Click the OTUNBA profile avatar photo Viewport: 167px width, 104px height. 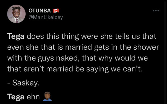coord(16,14)
